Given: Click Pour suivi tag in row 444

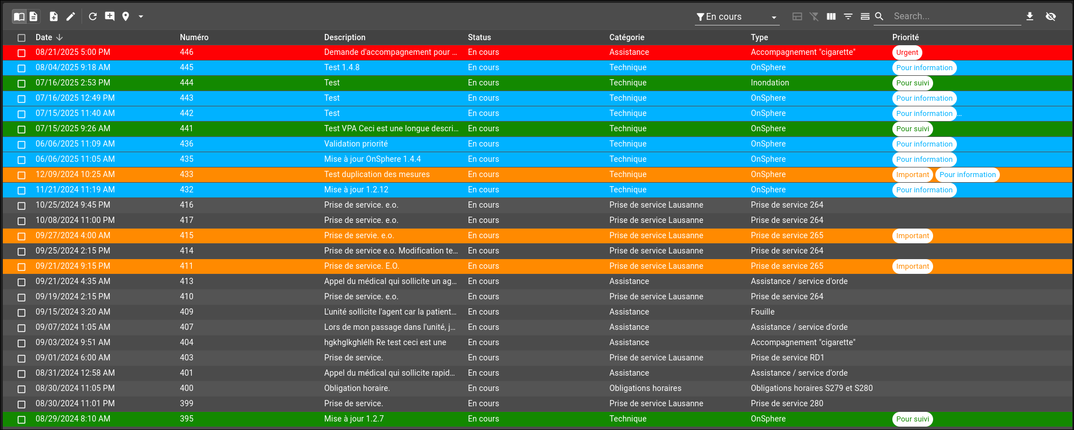Looking at the screenshot, I should (x=912, y=83).
